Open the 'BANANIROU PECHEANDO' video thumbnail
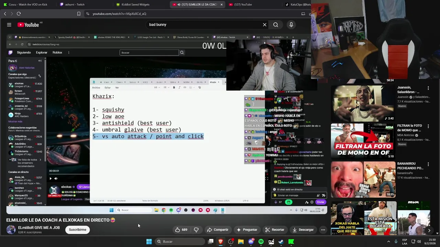The width and height of the screenshot is (440, 247). pyautogui.click(x=363, y=179)
